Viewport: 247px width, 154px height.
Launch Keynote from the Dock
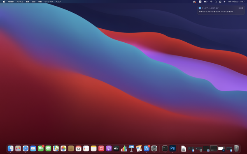tap(131, 148)
